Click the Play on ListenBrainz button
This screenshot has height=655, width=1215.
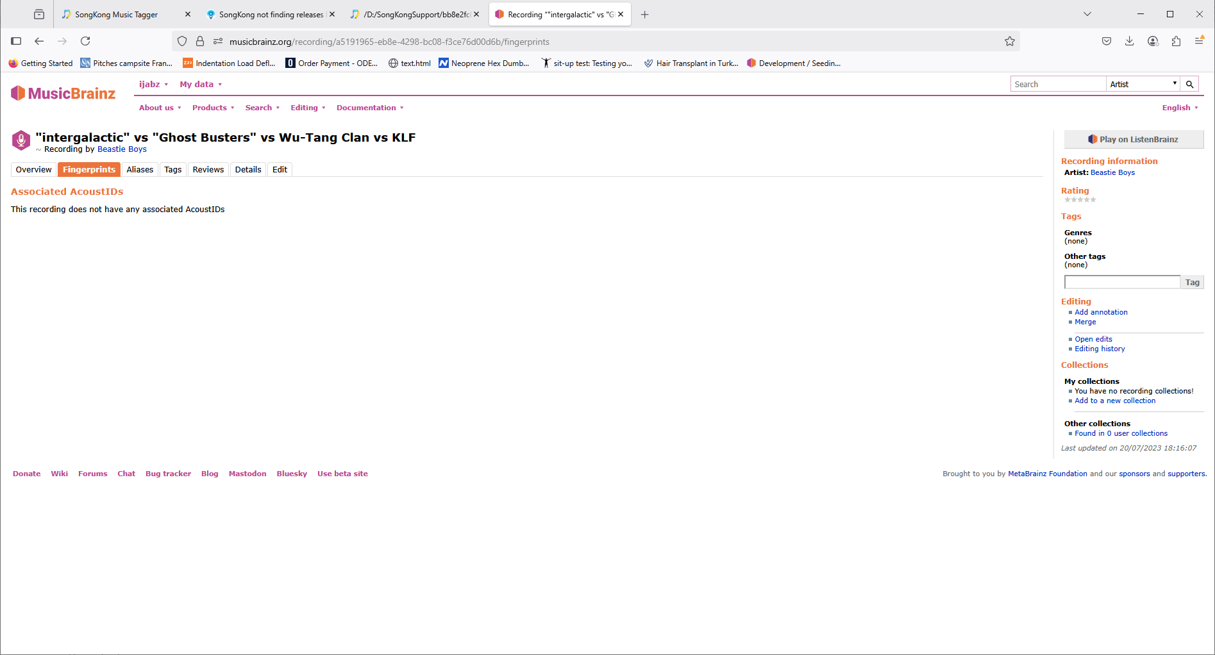click(1134, 139)
